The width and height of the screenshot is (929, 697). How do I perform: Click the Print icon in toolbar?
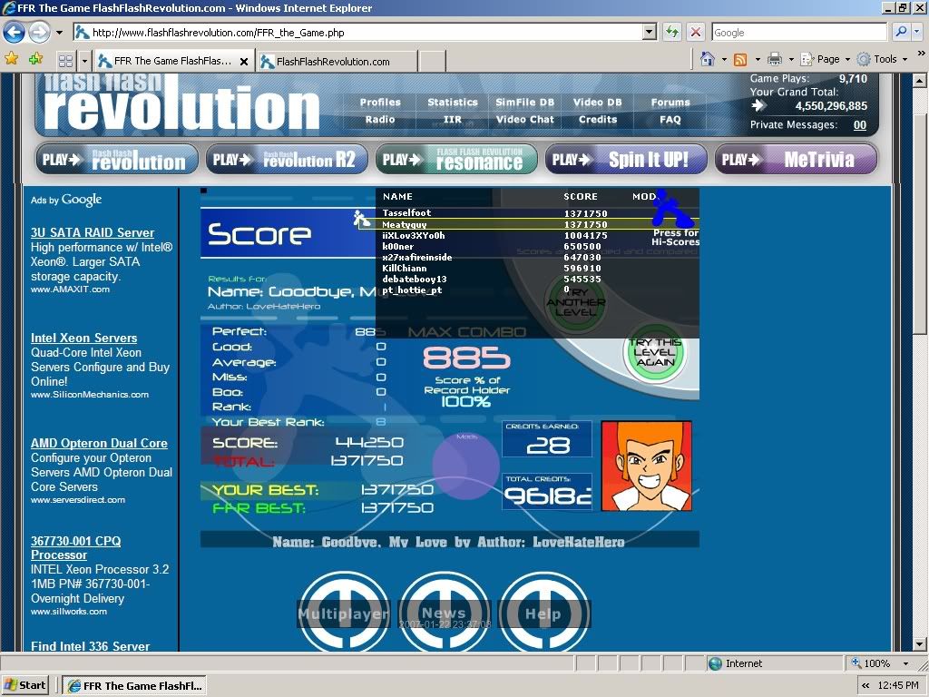coord(774,59)
